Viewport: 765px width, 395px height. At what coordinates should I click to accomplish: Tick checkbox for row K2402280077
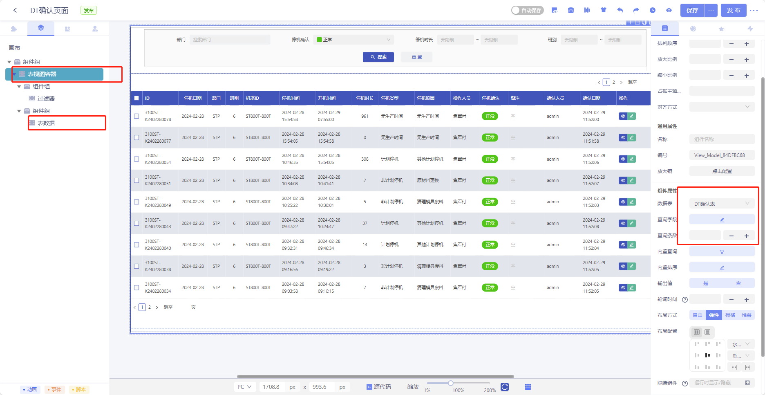136,137
